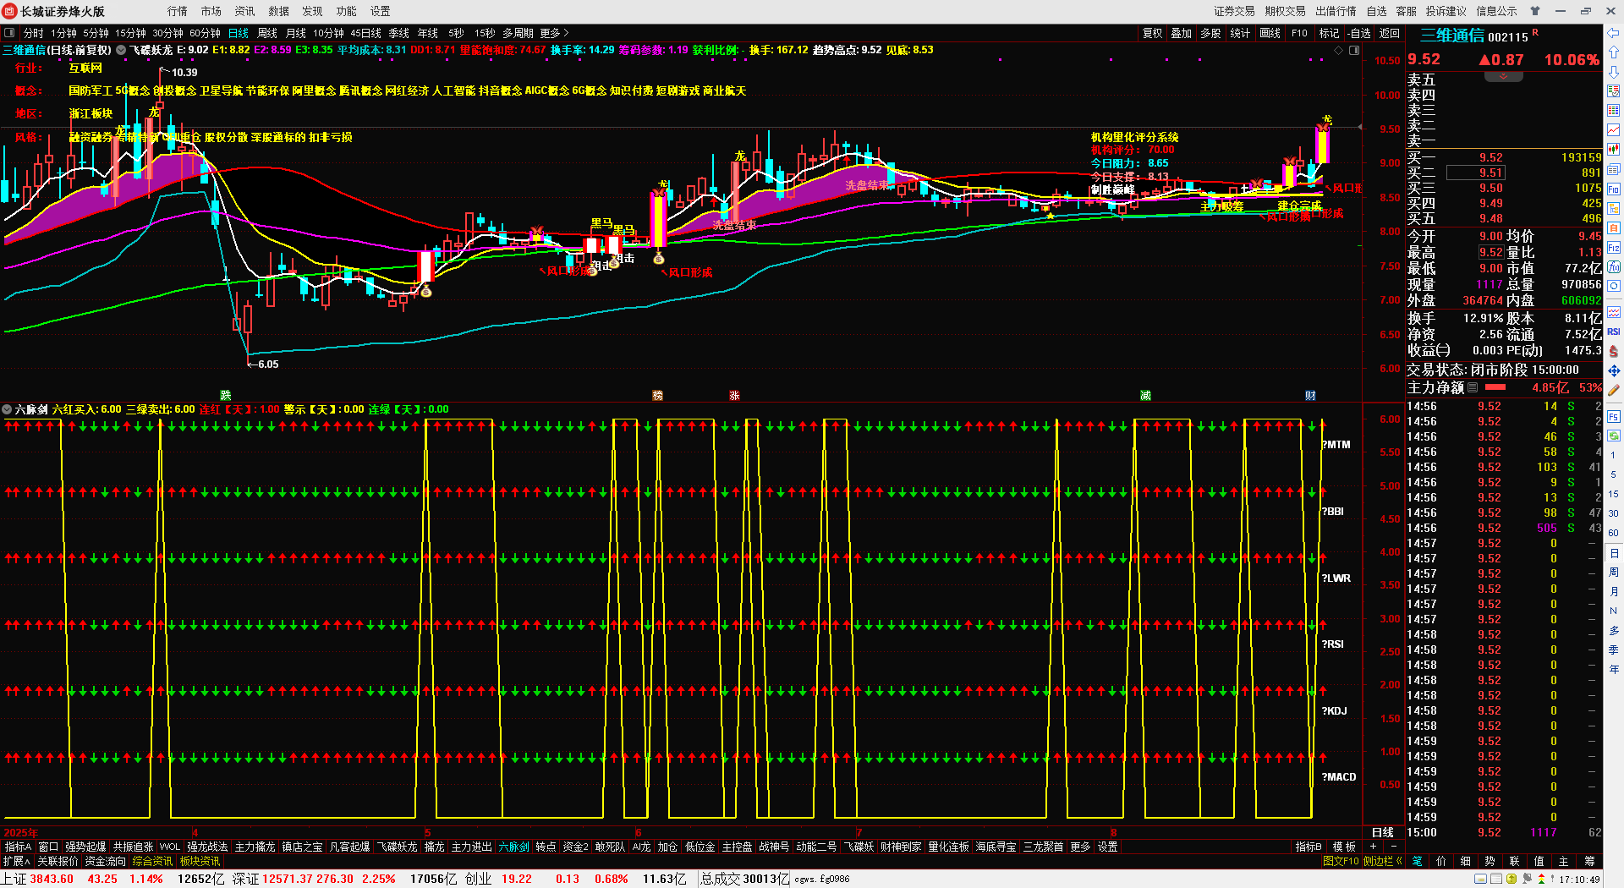Click the back arrow icon in right sidebar

coord(1614,33)
